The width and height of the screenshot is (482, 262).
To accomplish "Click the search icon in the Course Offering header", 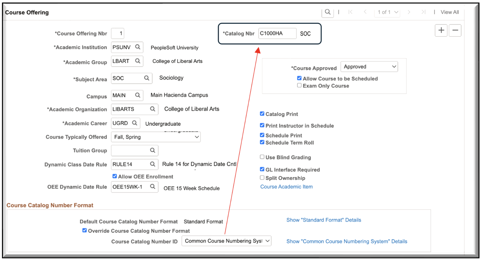I will 327,12.
